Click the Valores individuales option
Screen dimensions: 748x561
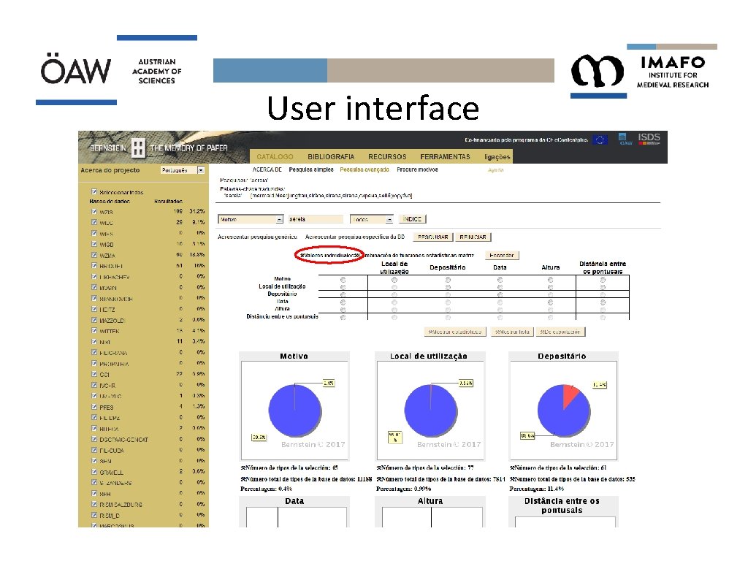tap(329, 256)
